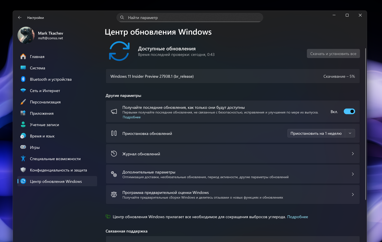
Task: Select the Bluetooth icon in the sidebar
Action: [x=23, y=79]
